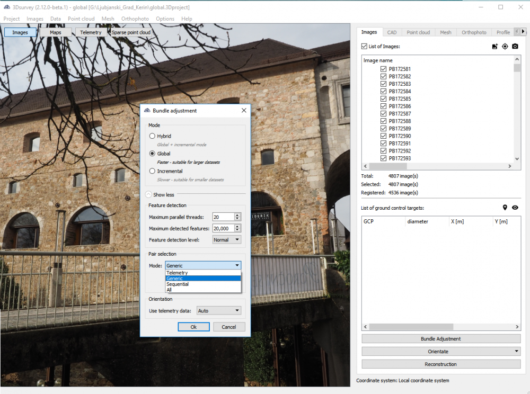The width and height of the screenshot is (530, 394).
Task: Click the add images icon
Action: pos(494,47)
